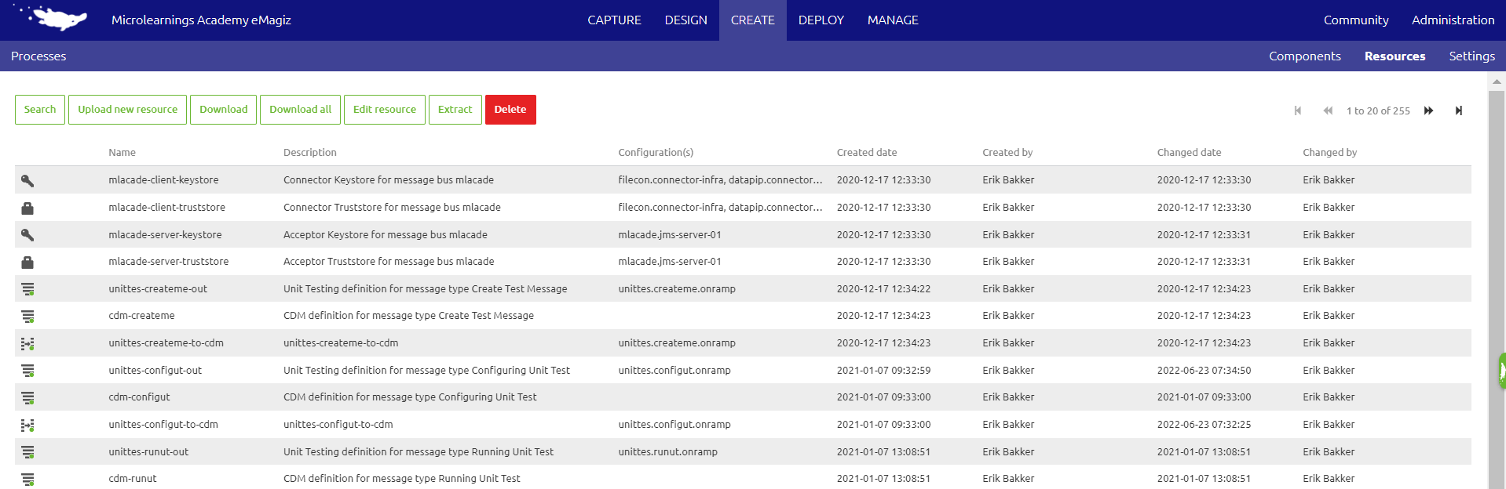
Task: Click the green side panel handle
Action: (x=1501, y=371)
